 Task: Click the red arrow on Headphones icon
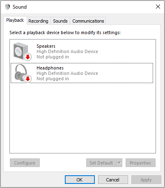pyautogui.click(x=28, y=79)
